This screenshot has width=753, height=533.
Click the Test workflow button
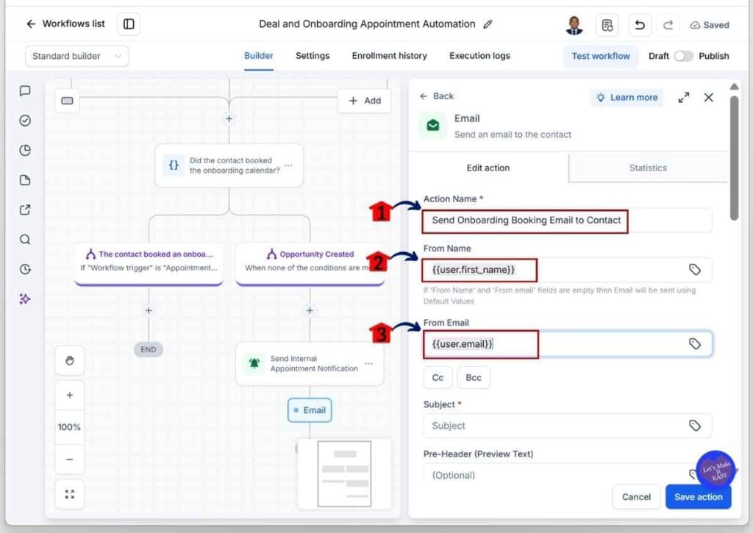click(x=600, y=56)
